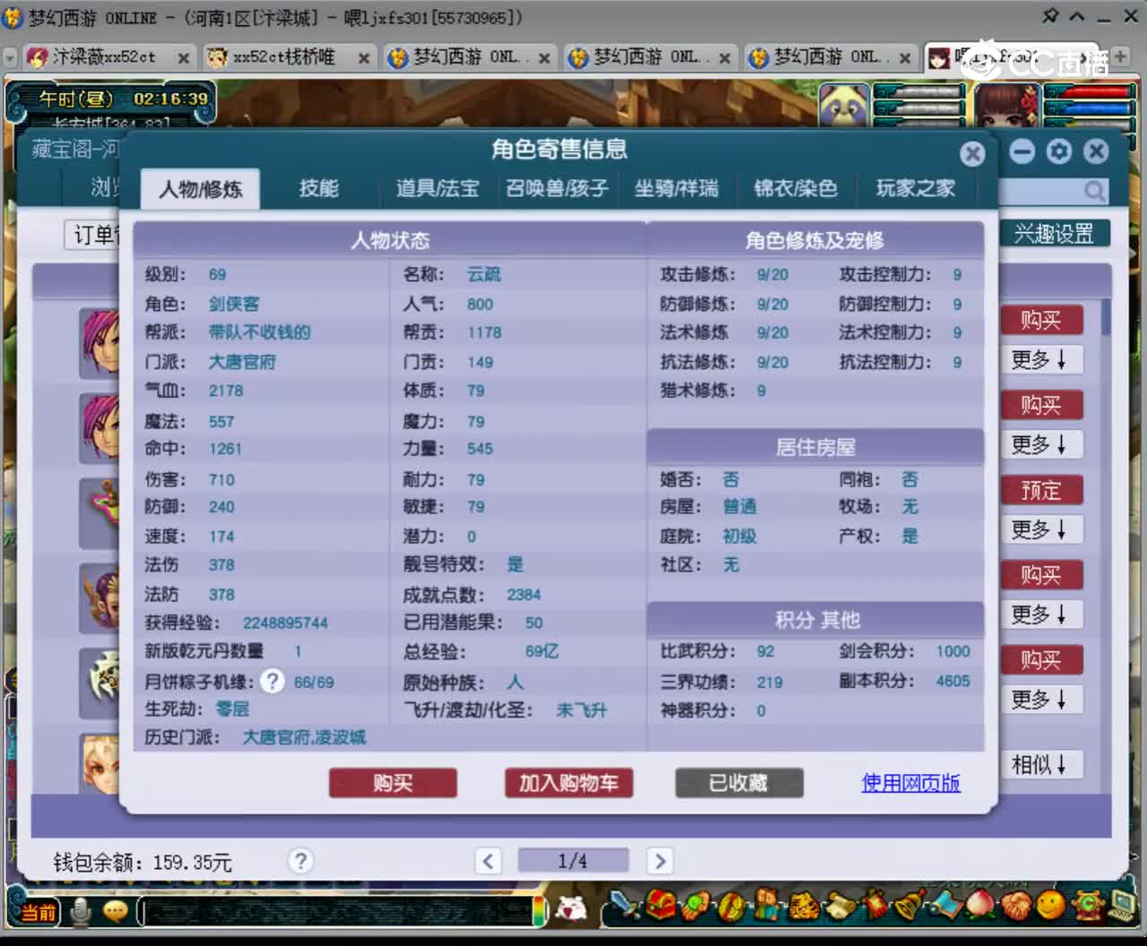Screen dimensions: 1147x946
Task: Switch to the 锦衣/染色 tab
Action: click(796, 188)
